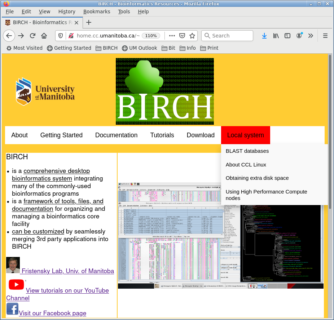Focus the Search input box
The width and height of the screenshot is (334, 320).
(x=227, y=36)
